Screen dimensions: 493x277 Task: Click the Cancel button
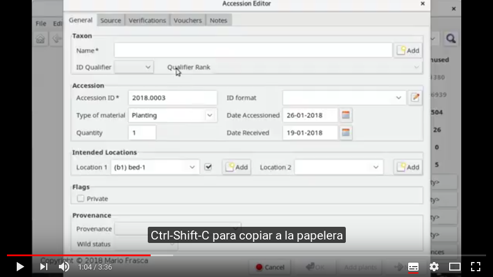pyautogui.click(x=270, y=267)
